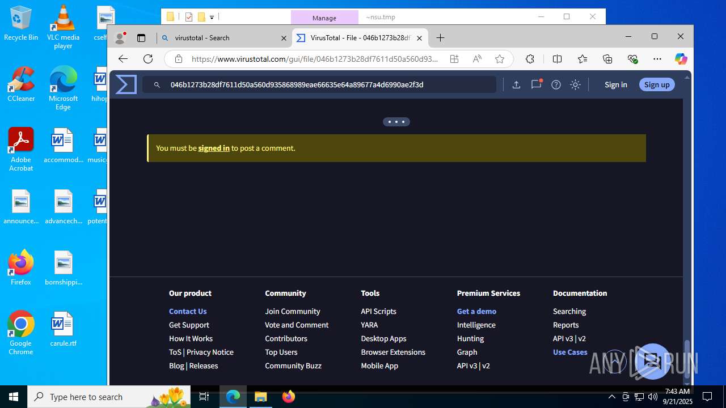
Task: Select the carule.rtf desktop file
Action: point(63,329)
